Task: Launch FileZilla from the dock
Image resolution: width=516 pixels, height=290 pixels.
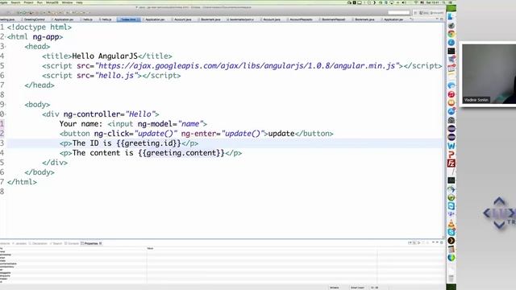Action: pyautogui.click(x=451, y=163)
